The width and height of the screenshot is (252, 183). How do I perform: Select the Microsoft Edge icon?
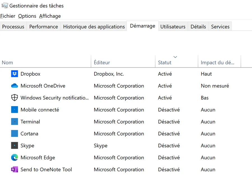[15, 158]
